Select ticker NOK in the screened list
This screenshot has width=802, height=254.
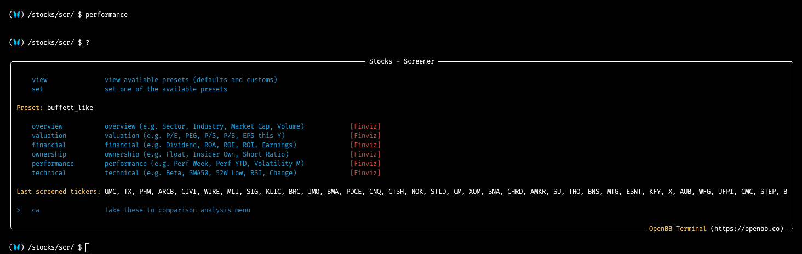(x=417, y=192)
